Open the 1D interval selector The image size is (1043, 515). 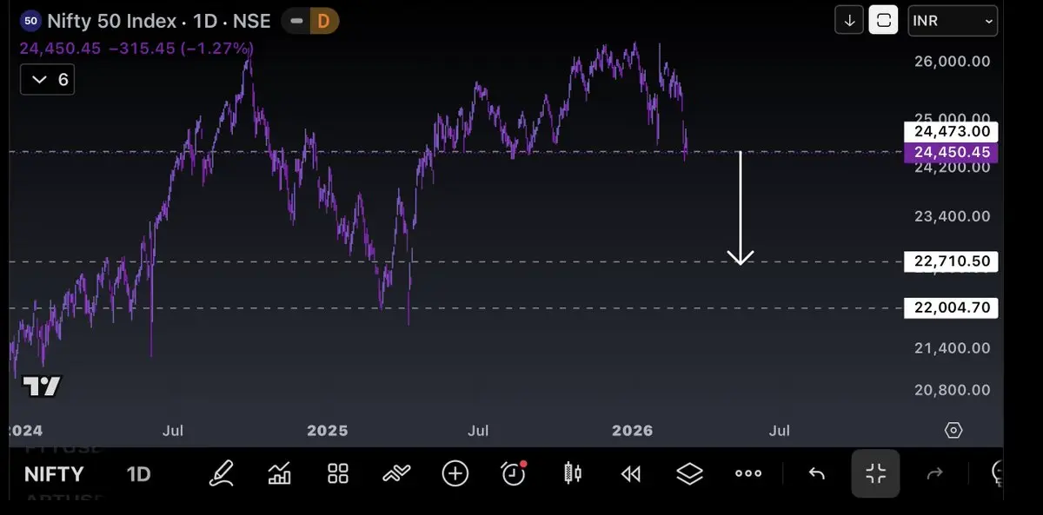pyautogui.click(x=139, y=474)
